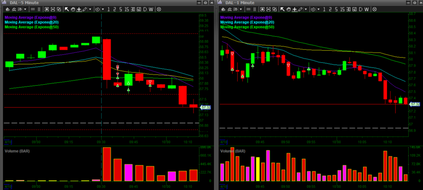Image resolution: width=423 pixels, height=190 pixels.
Task: Open interval dropdown arrow beside clock in 5 Minute chart
Action: click(103, 9)
